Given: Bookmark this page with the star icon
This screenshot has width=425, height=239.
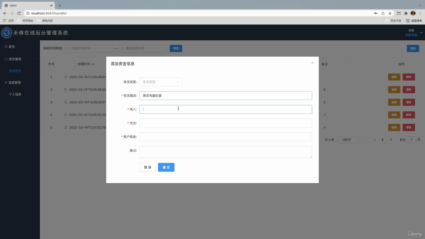Looking at the screenshot, I should coord(390,13).
